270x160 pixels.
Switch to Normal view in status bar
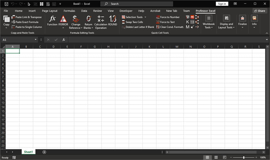[x=207, y=157]
